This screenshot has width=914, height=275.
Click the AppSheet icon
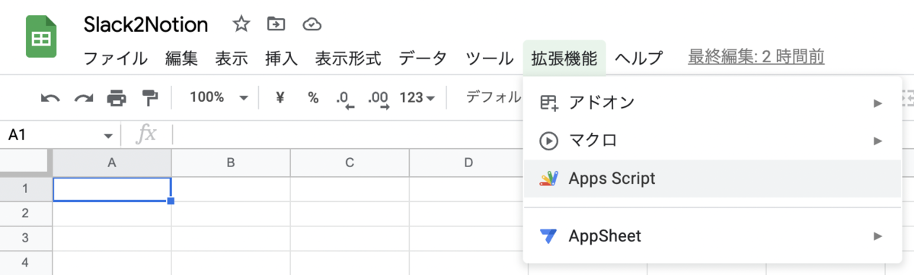click(x=548, y=236)
